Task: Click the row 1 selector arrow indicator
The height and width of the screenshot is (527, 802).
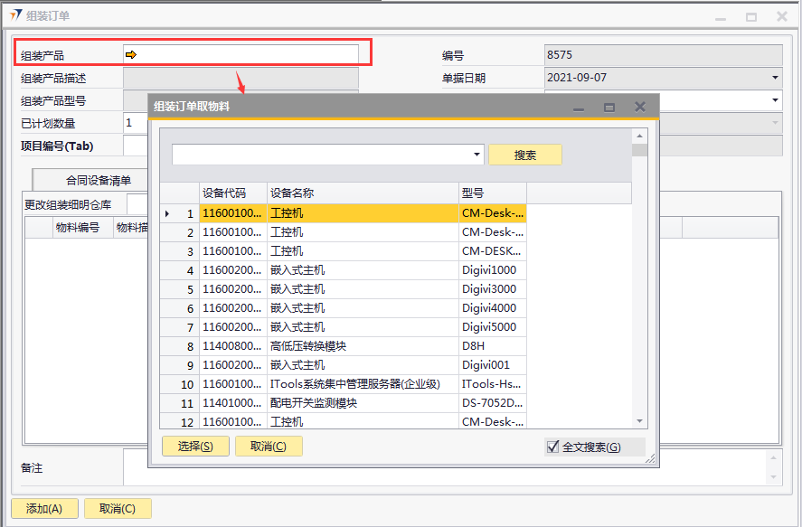Action: [166, 213]
